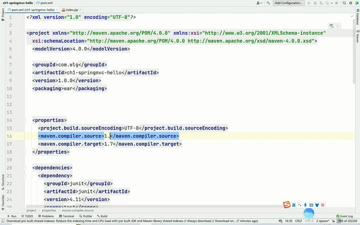
Task: Open IDE settings gear icon
Action: (351, 3)
